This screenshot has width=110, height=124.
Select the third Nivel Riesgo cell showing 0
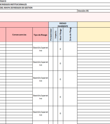pos(61,79)
